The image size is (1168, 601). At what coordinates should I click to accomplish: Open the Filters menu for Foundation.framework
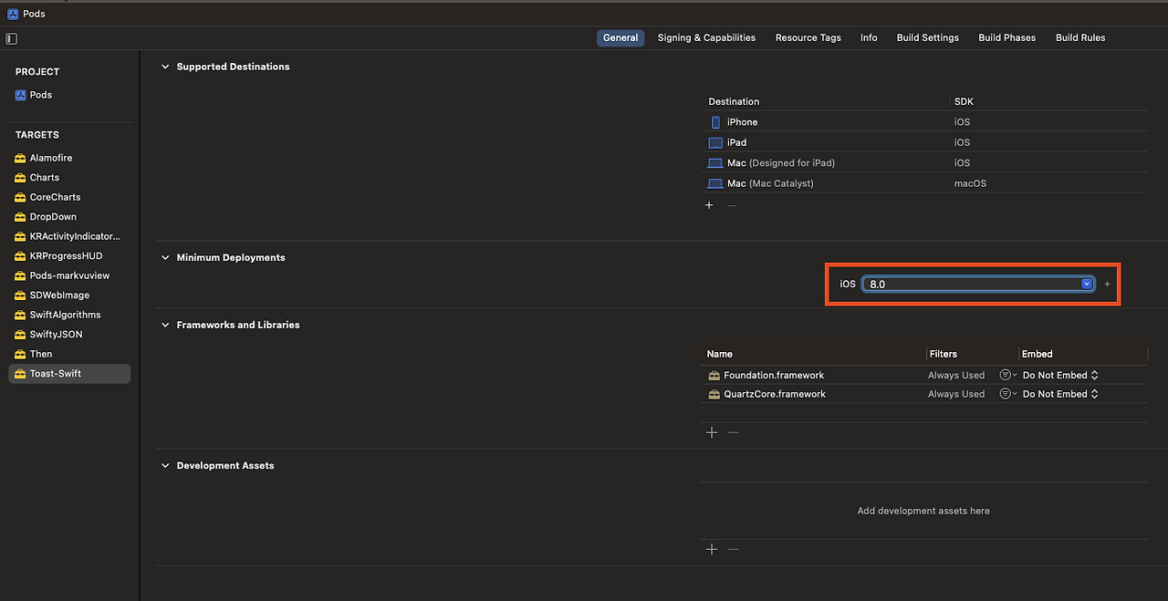[x=1006, y=374]
